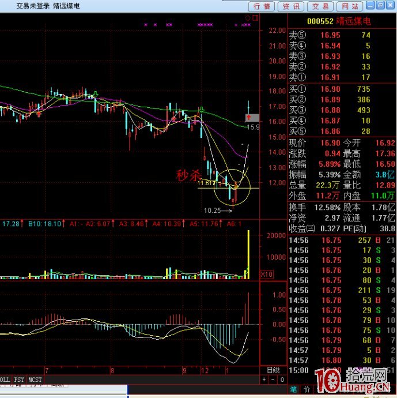Click the X10 volume scale label
Screen dimensions: 397x398
267,275
